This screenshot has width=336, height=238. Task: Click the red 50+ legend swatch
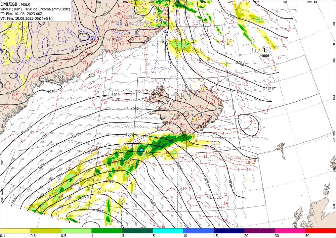pos(321,231)
